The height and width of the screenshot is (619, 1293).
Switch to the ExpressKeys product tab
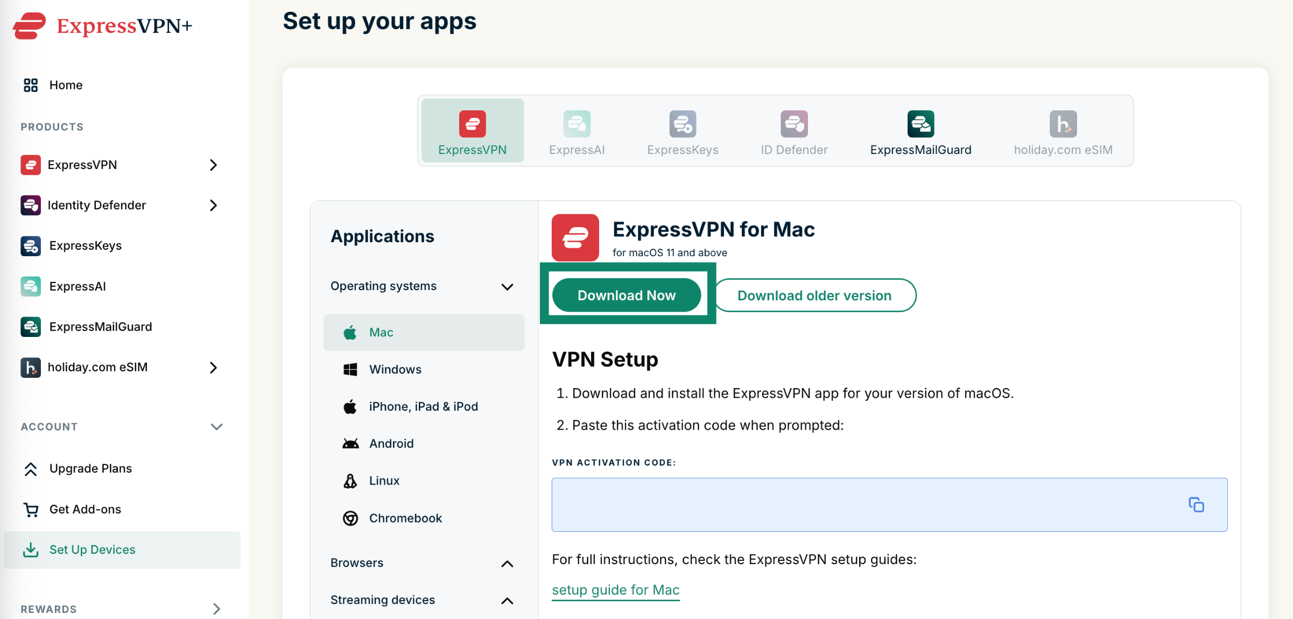pos(683,133)
